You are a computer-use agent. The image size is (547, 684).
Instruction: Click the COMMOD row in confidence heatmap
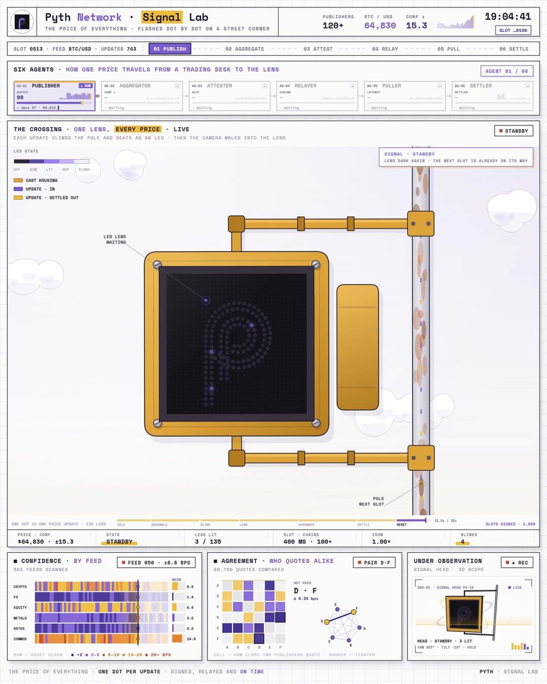pos(101,638)
